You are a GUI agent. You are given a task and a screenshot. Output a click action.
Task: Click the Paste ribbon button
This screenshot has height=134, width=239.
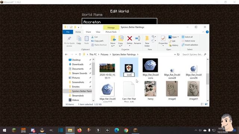click(x=86, y=40)
